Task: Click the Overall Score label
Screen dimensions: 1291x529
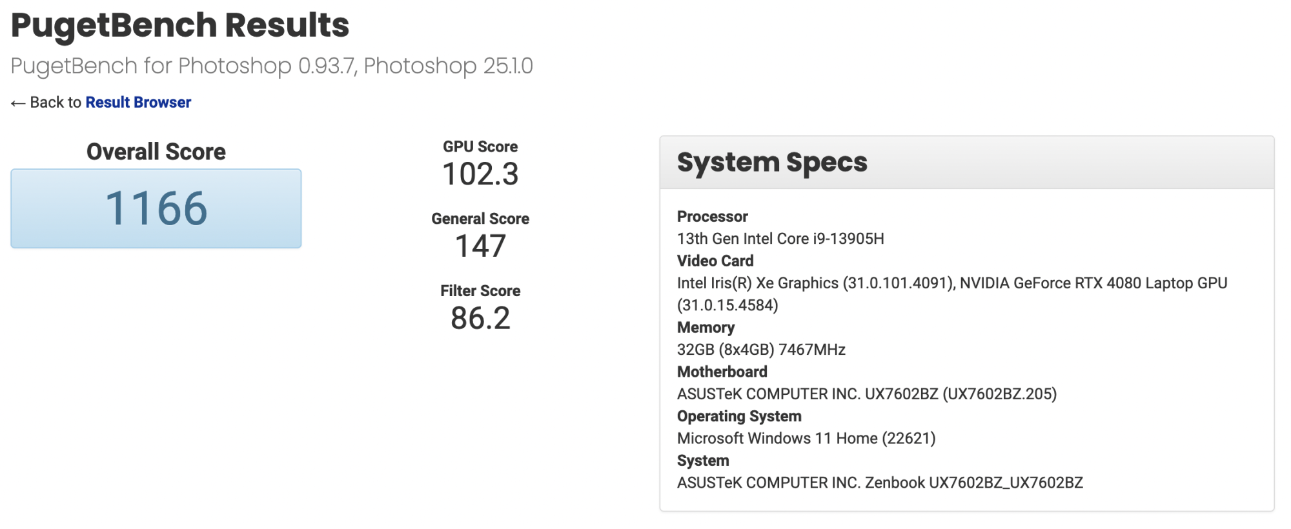Action: point(156,152)
